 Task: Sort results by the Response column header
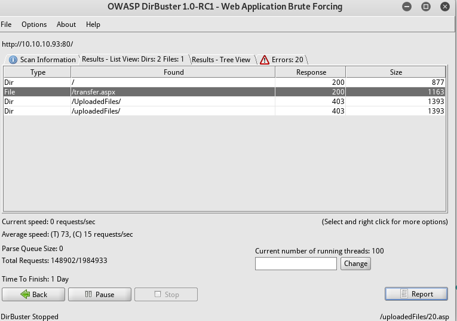click(x=311, y=72)
